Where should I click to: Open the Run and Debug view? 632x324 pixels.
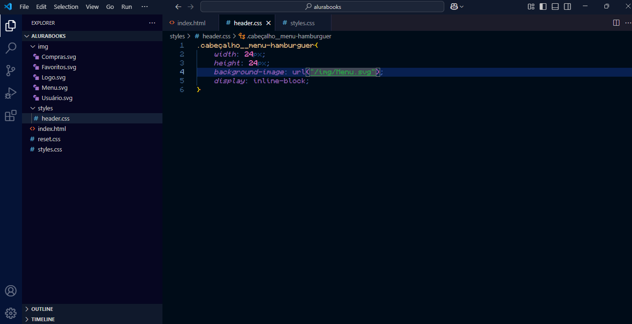pos(11,93)
